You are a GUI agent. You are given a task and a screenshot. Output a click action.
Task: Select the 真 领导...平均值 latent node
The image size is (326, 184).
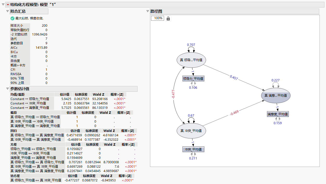[x=191, y=60]
